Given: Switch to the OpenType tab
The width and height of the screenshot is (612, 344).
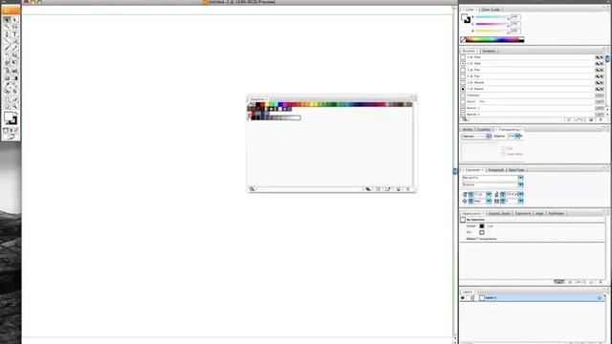Looking at the screenshot, I should pyautogui.click(x=516, y=170).
